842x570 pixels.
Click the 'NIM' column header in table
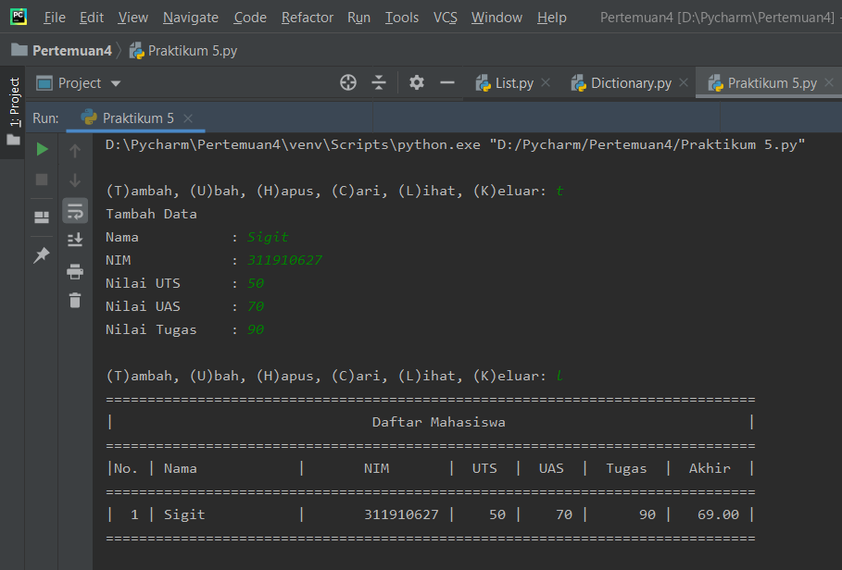tap(376, 468)
